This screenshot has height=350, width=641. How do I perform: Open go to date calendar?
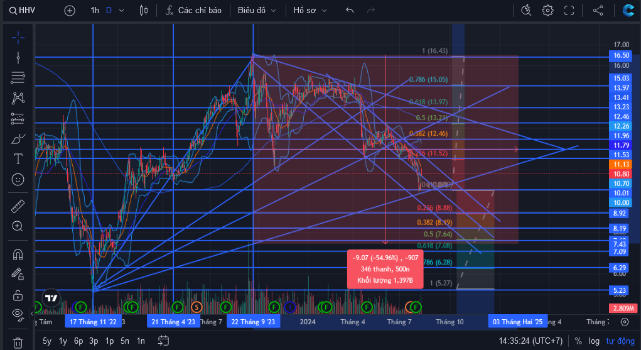click(x=163, y=341)
